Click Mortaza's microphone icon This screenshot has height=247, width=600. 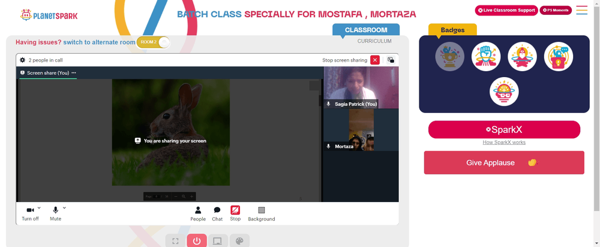[x=328, y=147]
